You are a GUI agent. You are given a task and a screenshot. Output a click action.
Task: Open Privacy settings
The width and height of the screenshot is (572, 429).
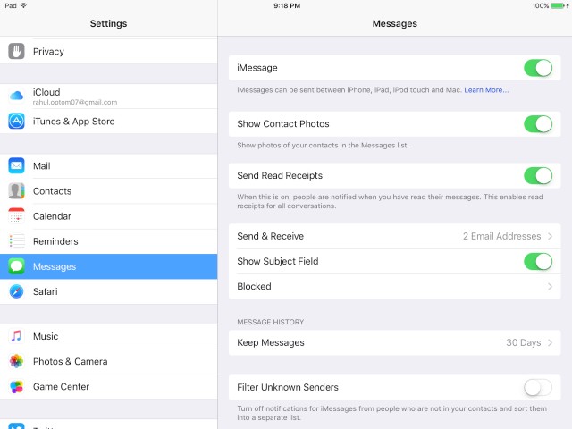(x=109, y=52)
